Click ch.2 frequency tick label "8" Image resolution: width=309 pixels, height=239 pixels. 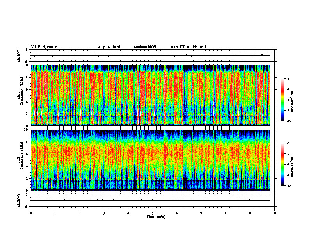(x=27, y=142)
